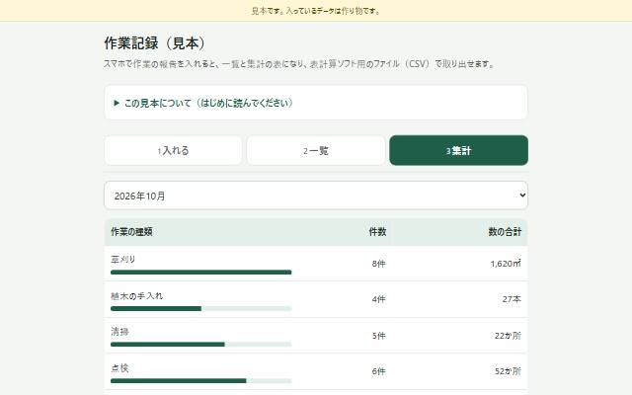Switch to the 2 一覧 tab
632x395 pixels.
click(316, 150)
